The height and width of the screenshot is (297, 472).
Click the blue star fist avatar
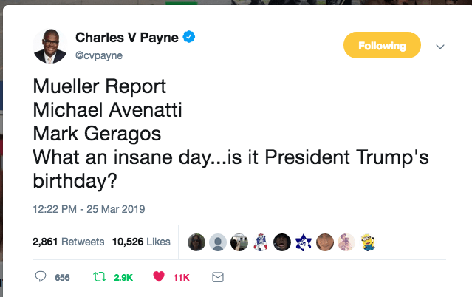tap(304, 242)
